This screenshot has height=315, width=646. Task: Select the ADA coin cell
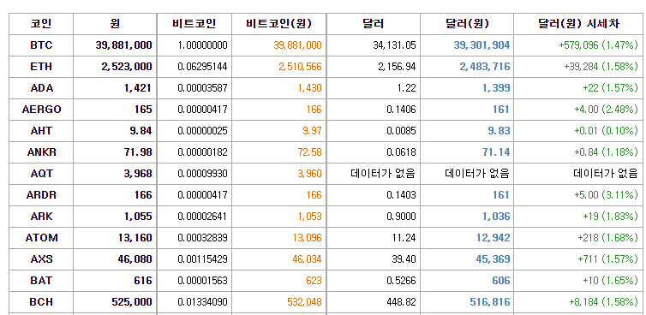(x=41, y=88)
